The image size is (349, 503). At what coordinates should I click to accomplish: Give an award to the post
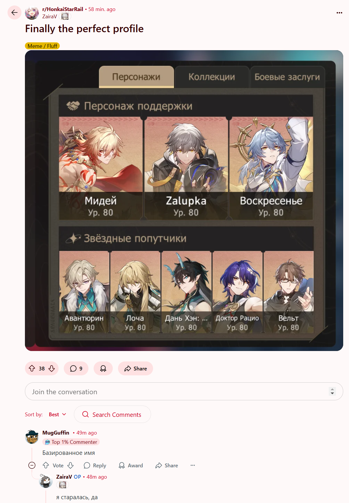(x=103, y=368)
